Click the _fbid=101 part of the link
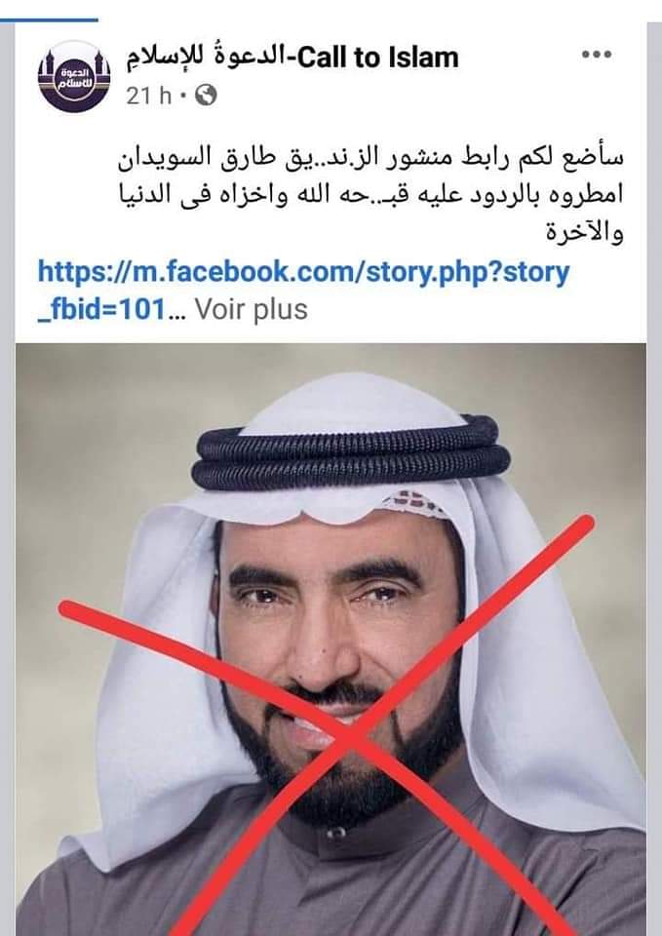Viewport: 662px width, 936px height. [x=101, y=310]
